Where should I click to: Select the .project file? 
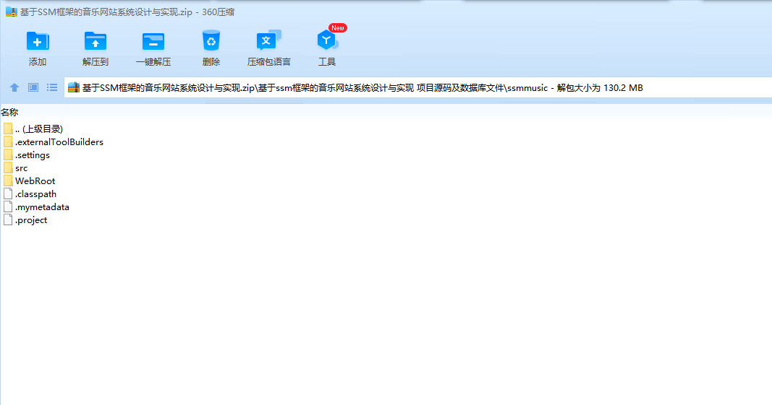pos(31,220)
